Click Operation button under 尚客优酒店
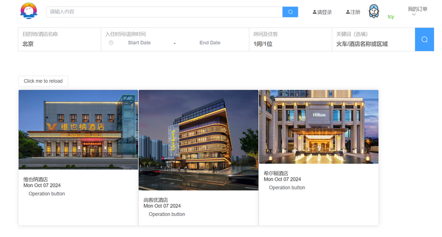 167,214
